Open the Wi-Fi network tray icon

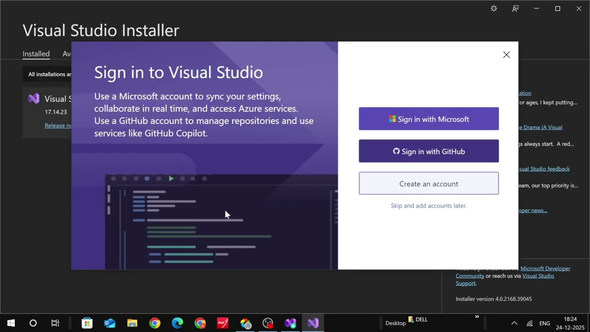tap(530, 323)
